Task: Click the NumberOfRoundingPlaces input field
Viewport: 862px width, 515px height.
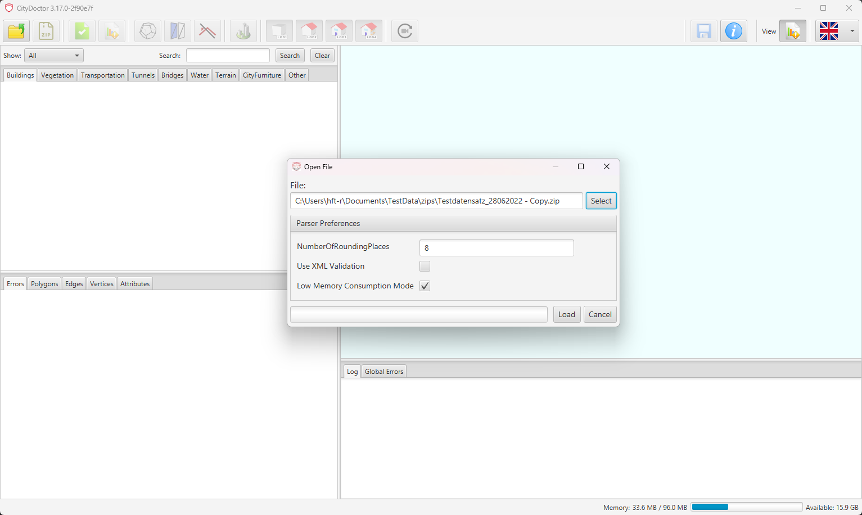Action: coord(497,248)
